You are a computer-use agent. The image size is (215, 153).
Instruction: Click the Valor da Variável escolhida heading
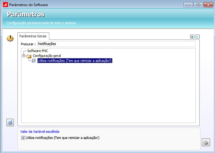[x=40, y=131]
